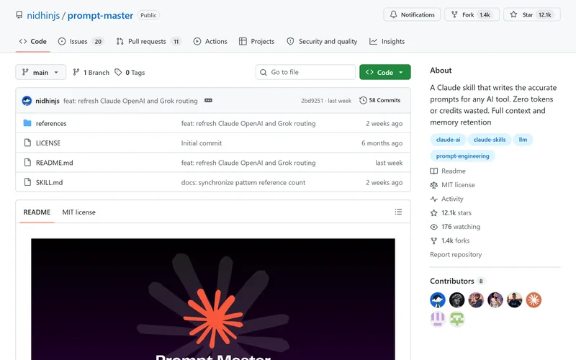Click the fork icon beside 1.4k forks
The image size is (576, 360).
(434, 241)
